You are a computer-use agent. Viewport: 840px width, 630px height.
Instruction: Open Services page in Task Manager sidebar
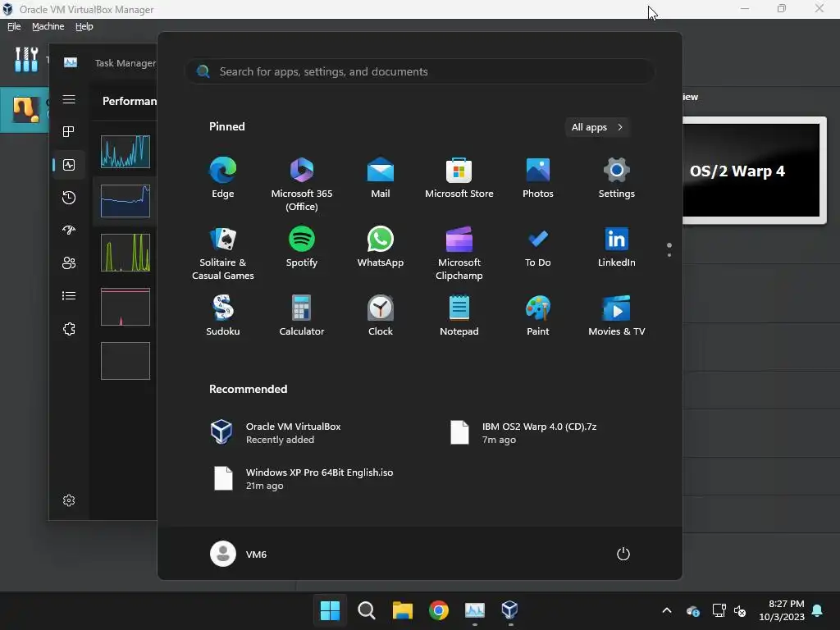coord(69,329)
